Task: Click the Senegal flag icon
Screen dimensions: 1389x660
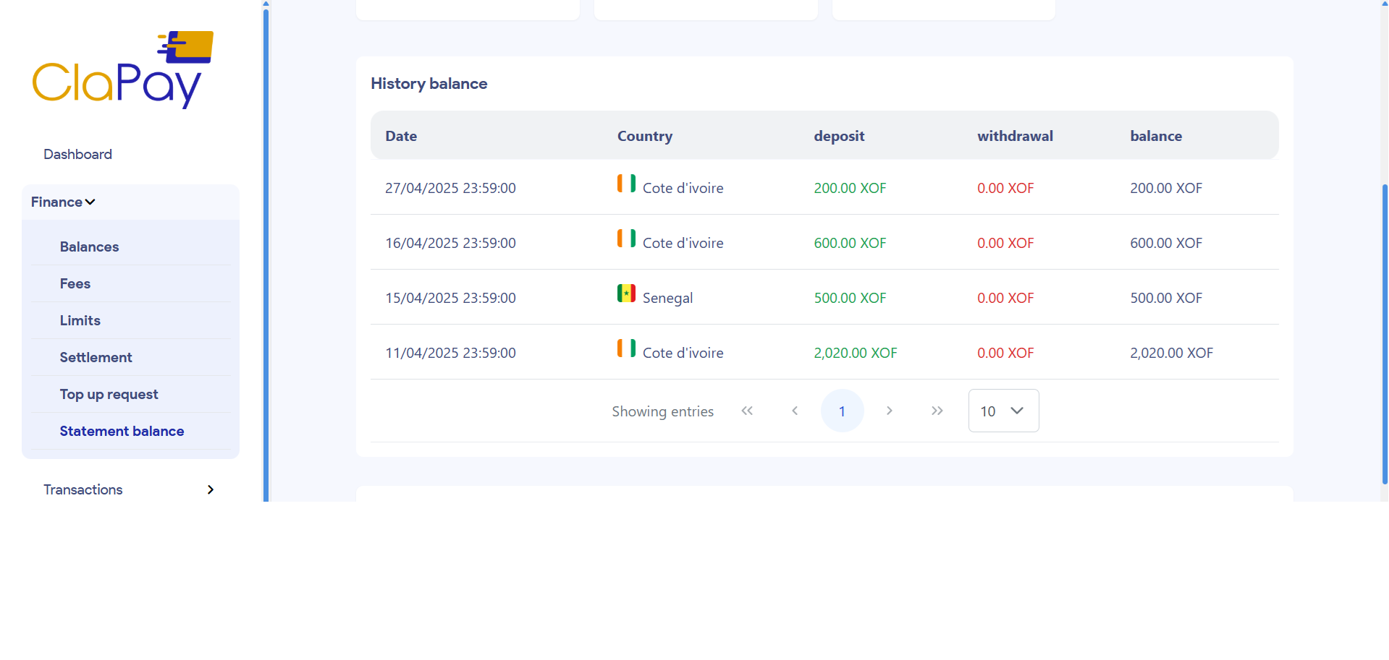Action: click(x=626, y=293)
